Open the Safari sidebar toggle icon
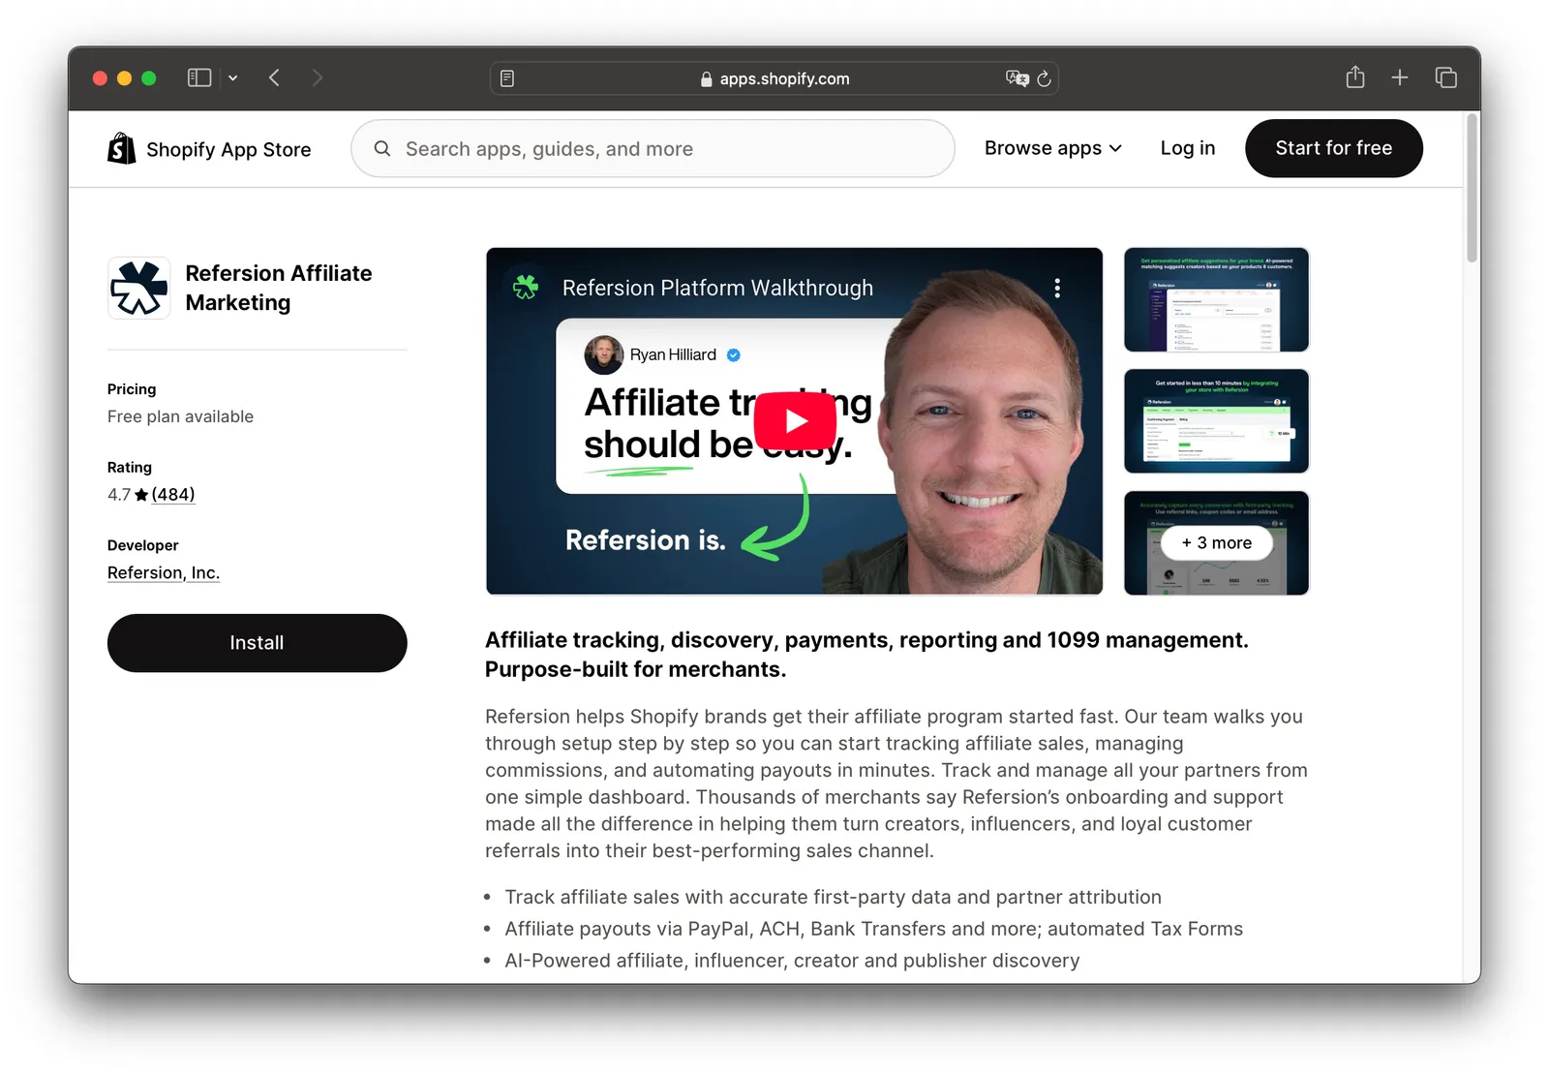The height and width of the screenshot is (1074, 1549). tap(199, 77)
